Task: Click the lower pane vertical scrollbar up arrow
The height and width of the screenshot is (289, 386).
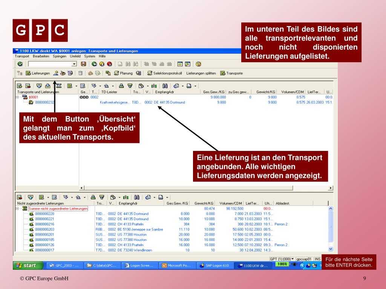Action: [331, 208]
